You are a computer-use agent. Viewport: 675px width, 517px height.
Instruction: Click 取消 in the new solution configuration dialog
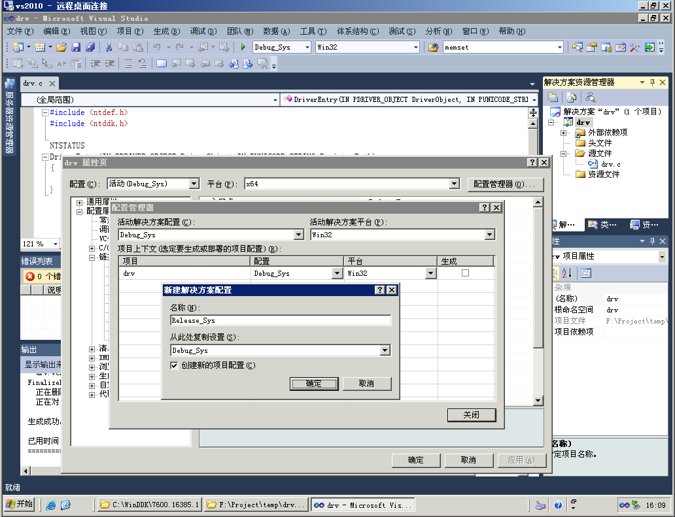[x=367, y=384]
